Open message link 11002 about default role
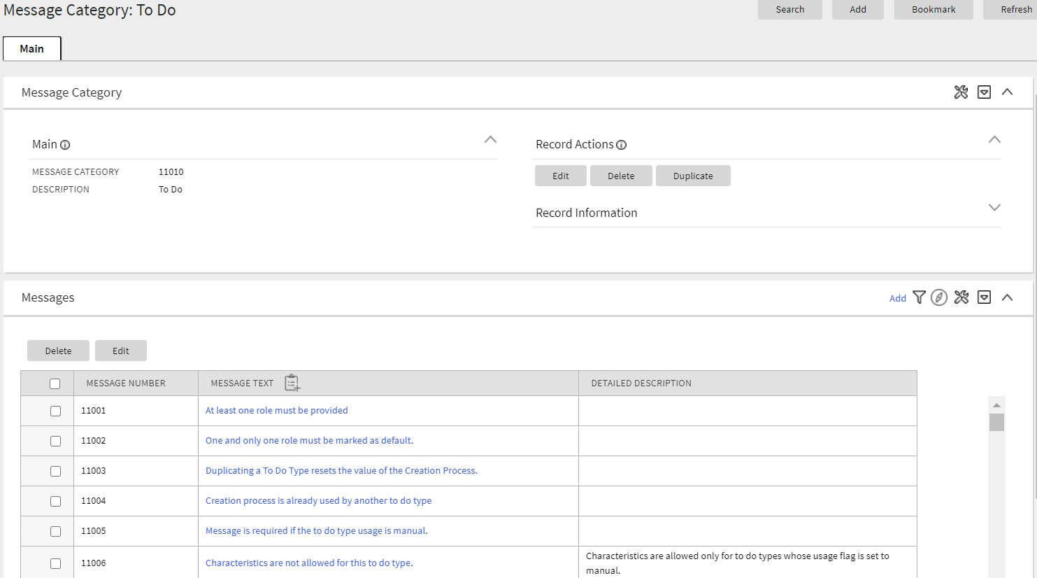The height and width of the screenshot is (578, 1037). tap(309, 440)
